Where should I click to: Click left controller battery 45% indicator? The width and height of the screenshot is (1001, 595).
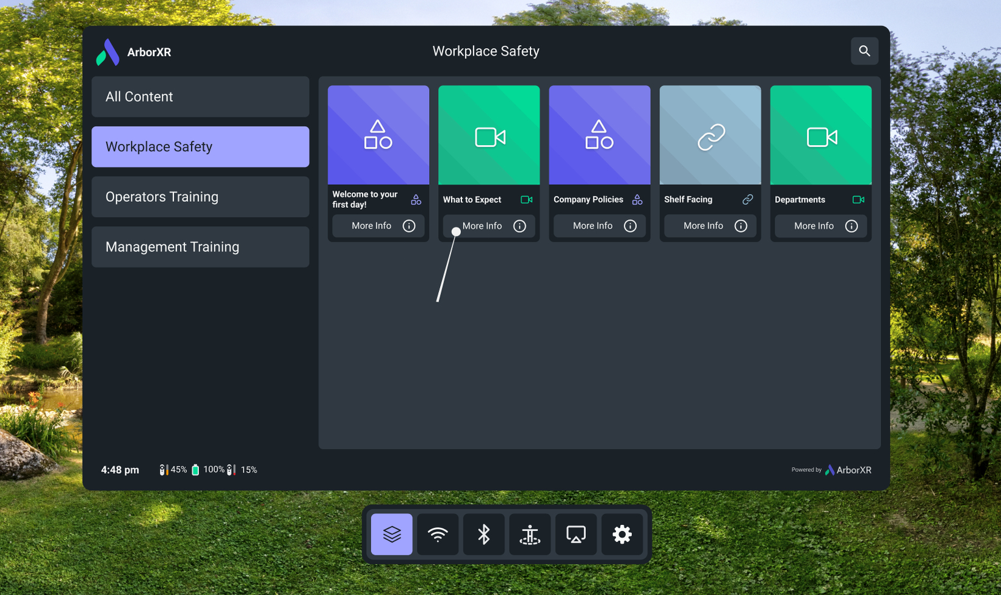173,470
